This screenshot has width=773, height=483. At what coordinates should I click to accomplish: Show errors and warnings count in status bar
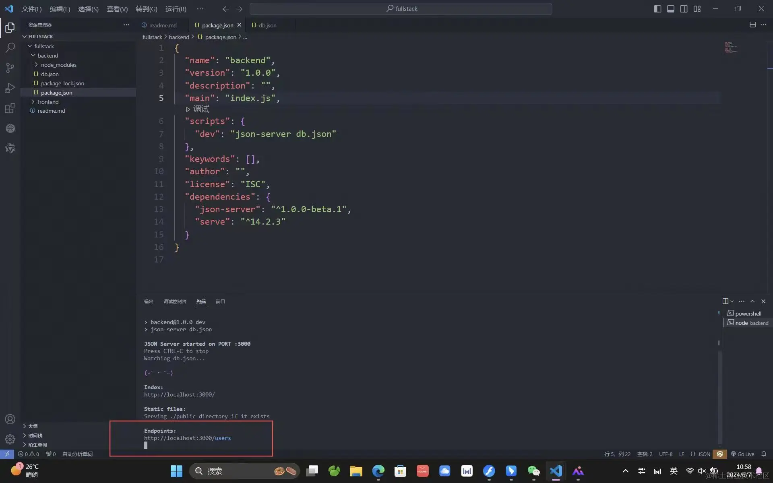click(29, 454)
